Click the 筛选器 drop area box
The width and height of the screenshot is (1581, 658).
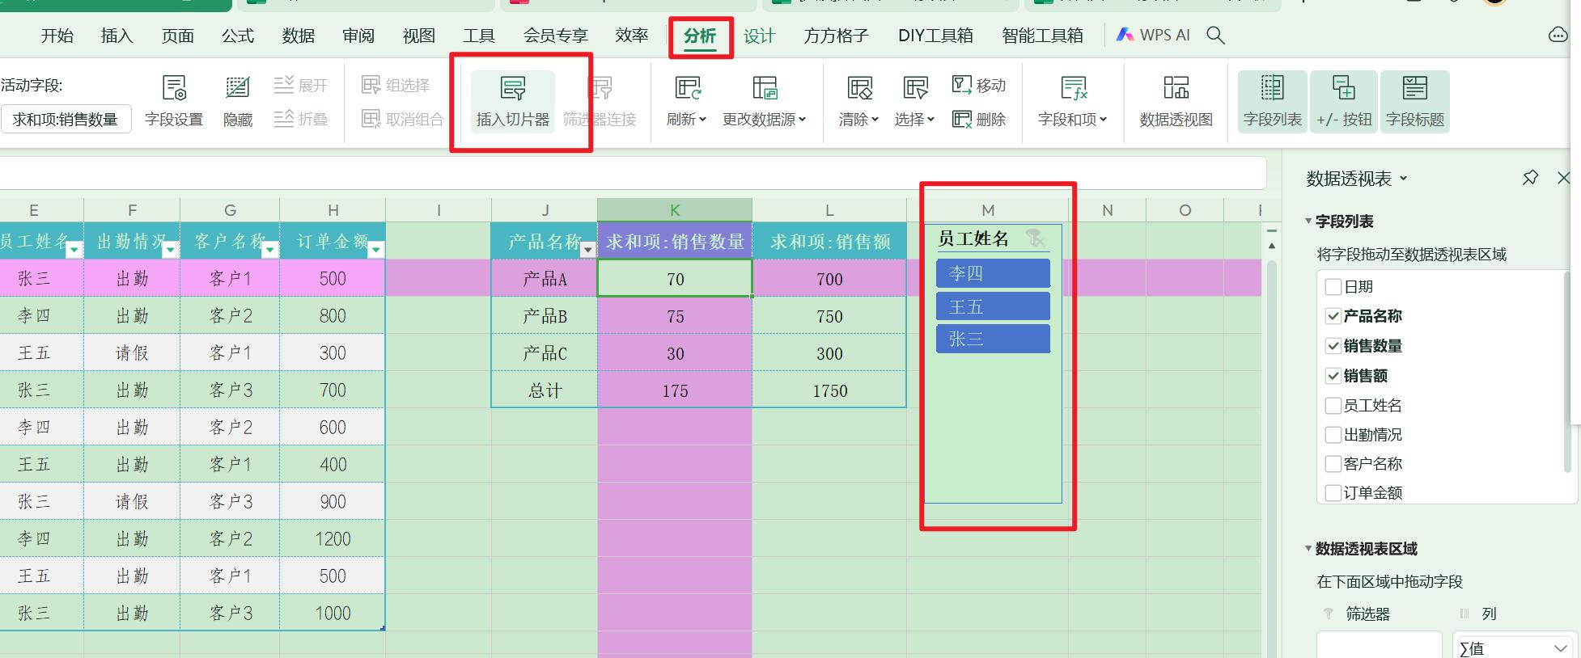click(x=1380, y=644)
